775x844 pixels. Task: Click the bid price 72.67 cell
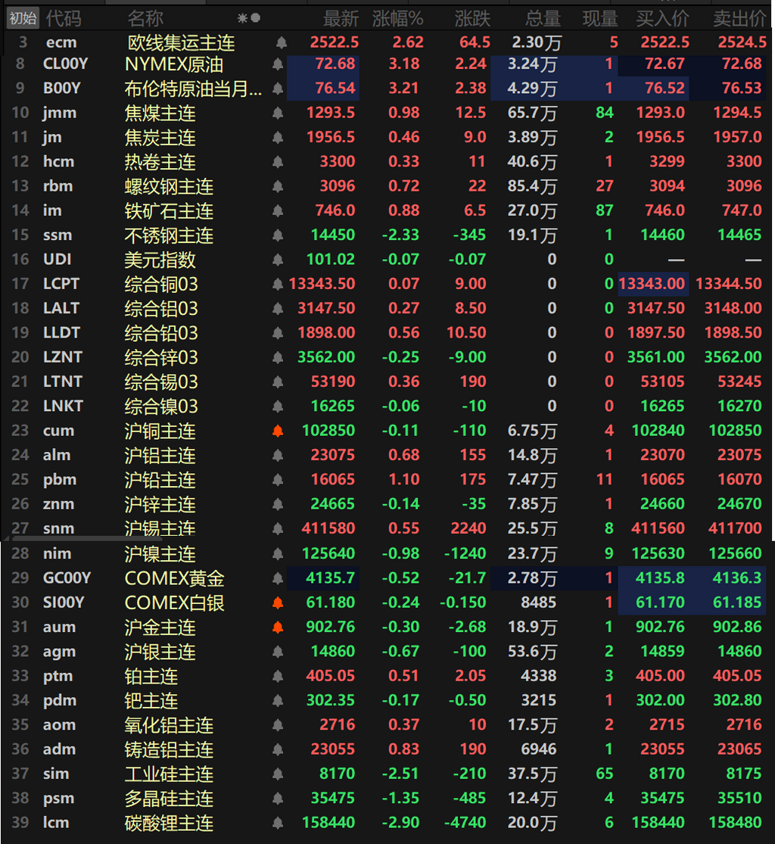665,64
